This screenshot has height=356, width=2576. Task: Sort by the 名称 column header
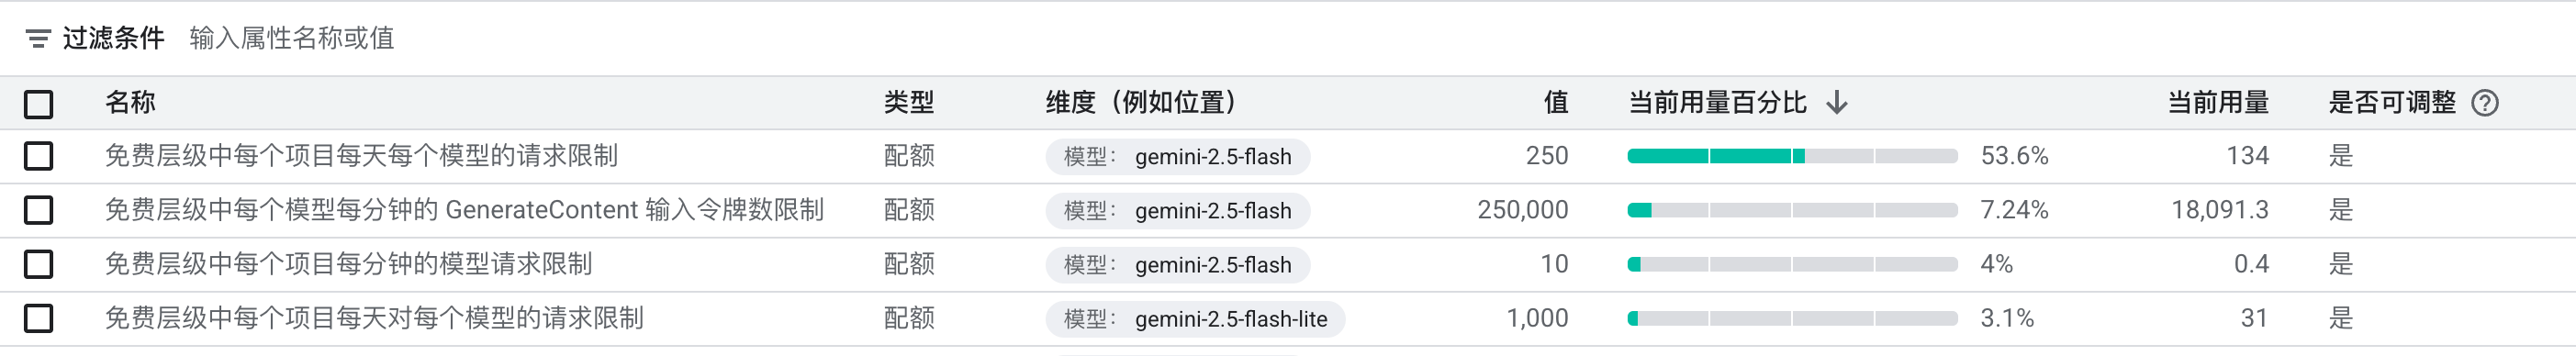130,102
